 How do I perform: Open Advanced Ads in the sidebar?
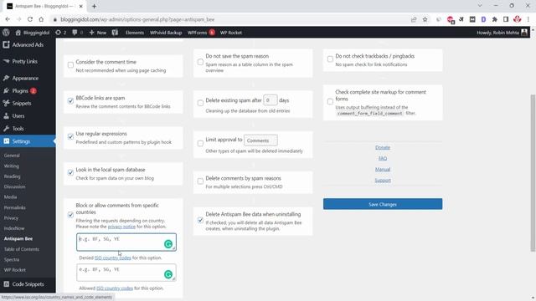coord(28,44)
